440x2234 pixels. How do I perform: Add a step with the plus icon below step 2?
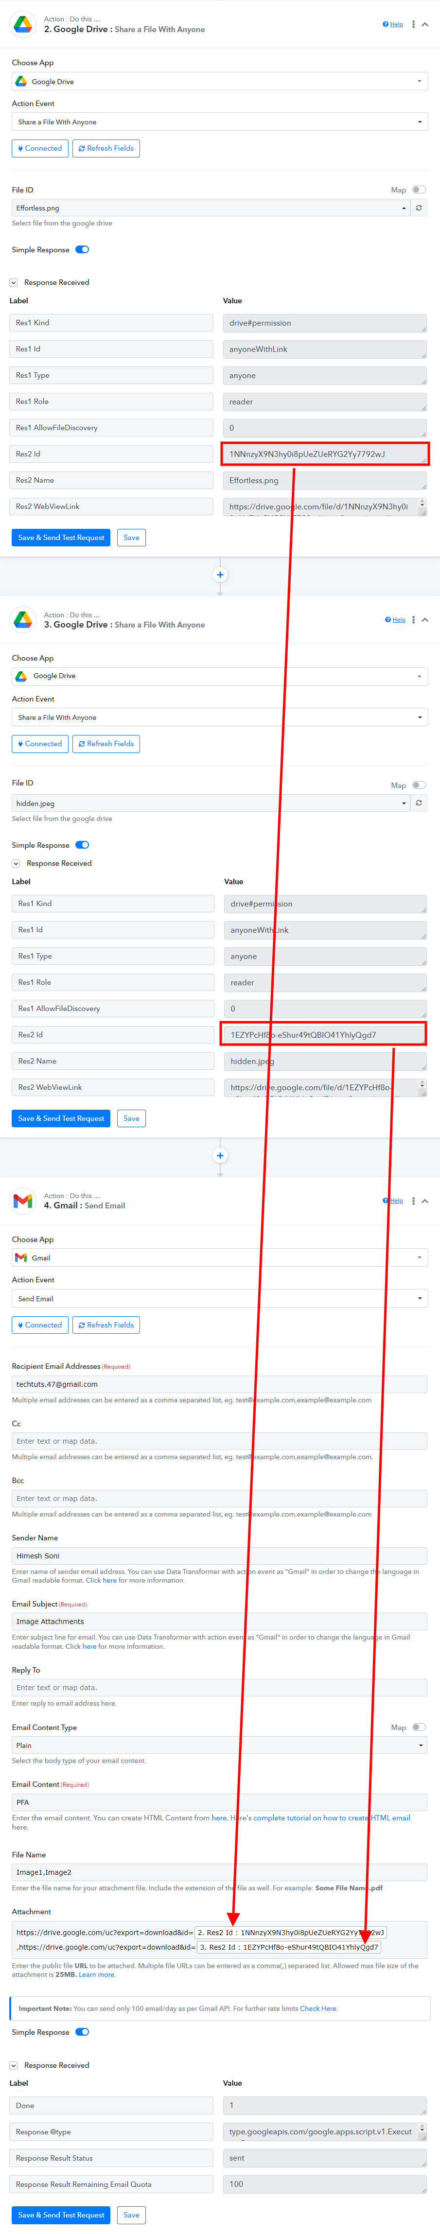coord(220,575)
